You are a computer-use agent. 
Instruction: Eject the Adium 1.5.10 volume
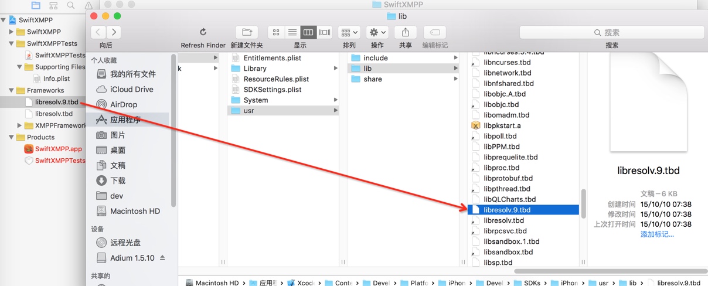click(x=162, y=258)
